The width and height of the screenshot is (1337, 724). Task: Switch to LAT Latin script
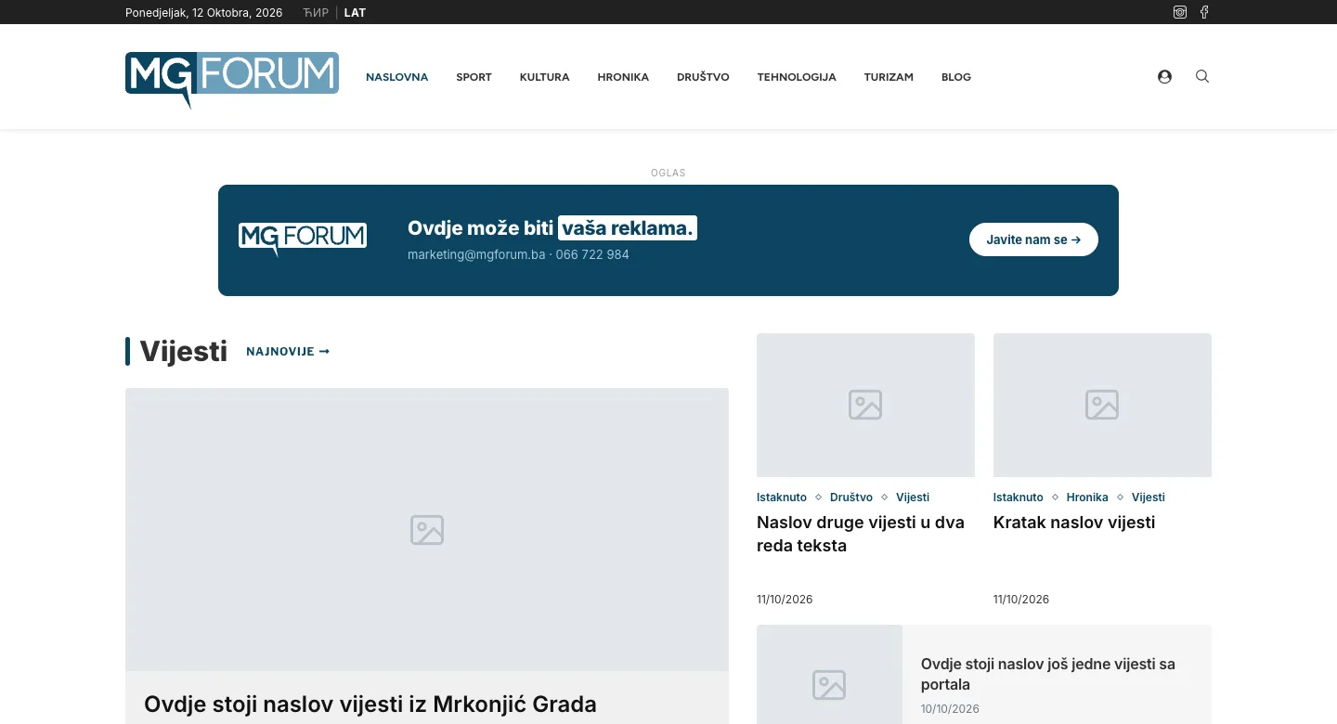355,13
